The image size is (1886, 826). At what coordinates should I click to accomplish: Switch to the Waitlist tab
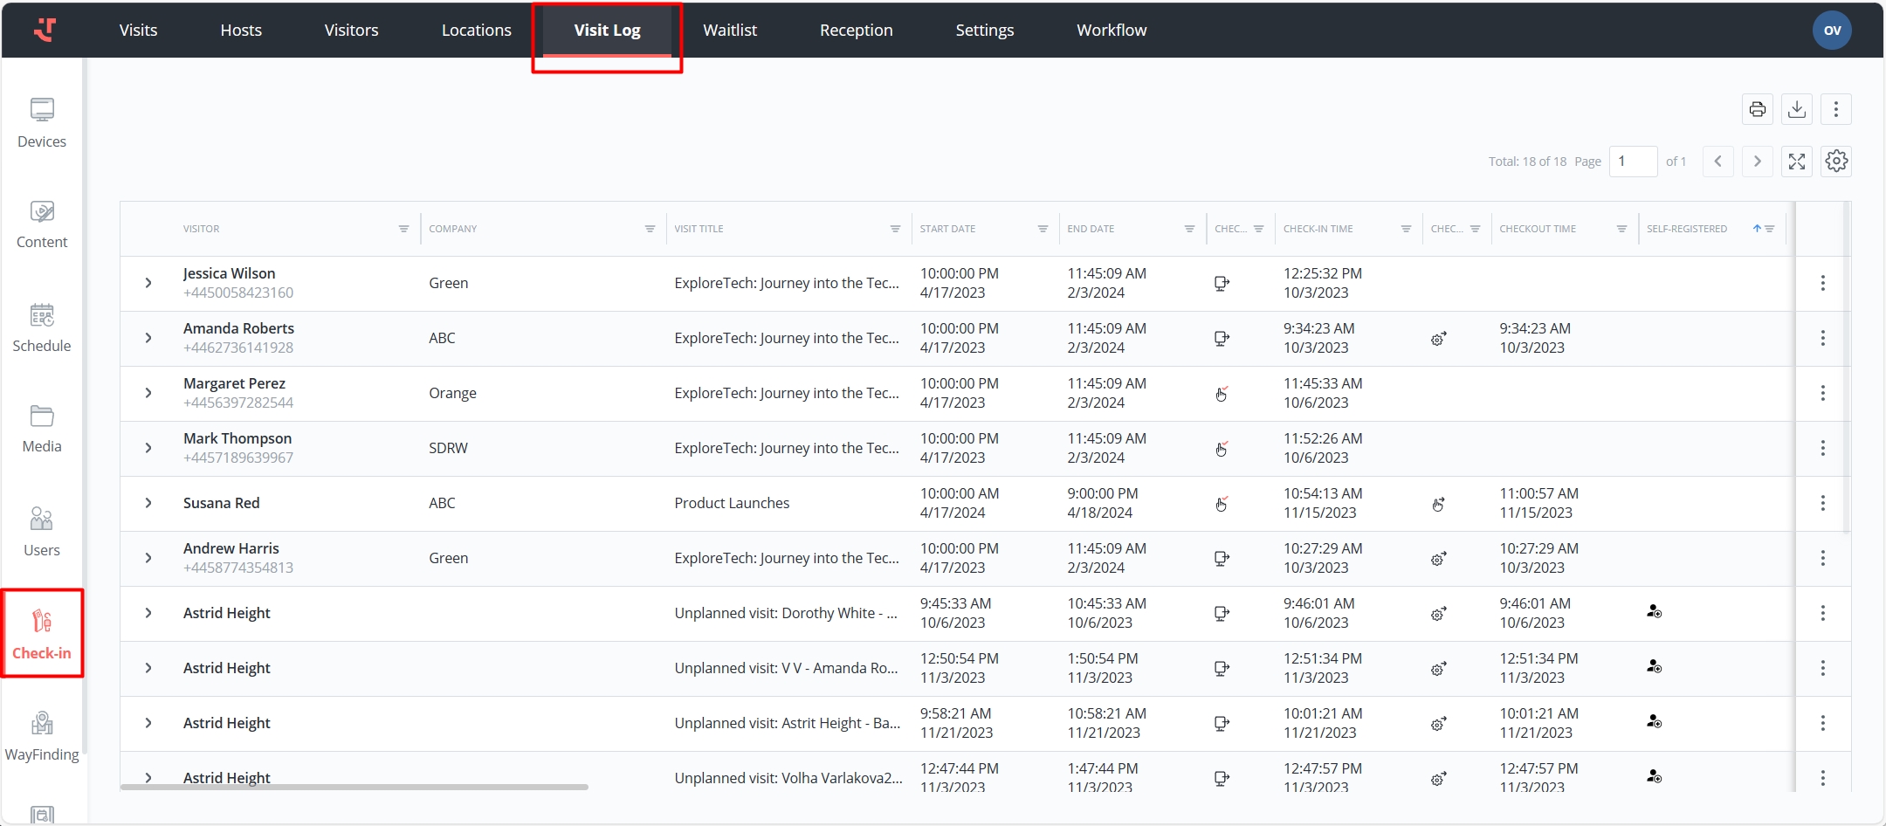click(x=729, y=31)
